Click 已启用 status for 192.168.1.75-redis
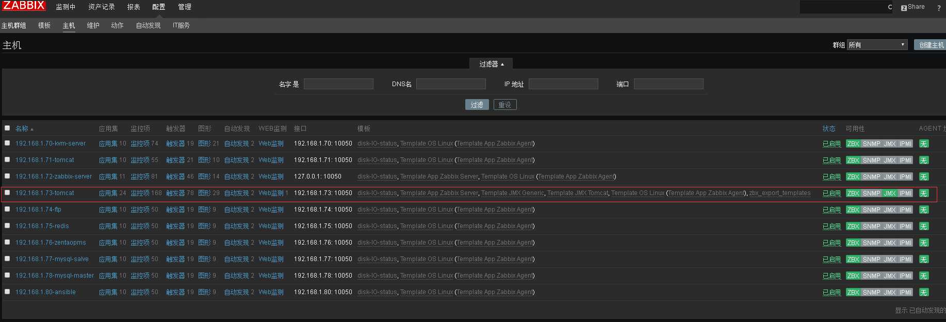The width and height of the screenshot is (946, 322). 831,227
